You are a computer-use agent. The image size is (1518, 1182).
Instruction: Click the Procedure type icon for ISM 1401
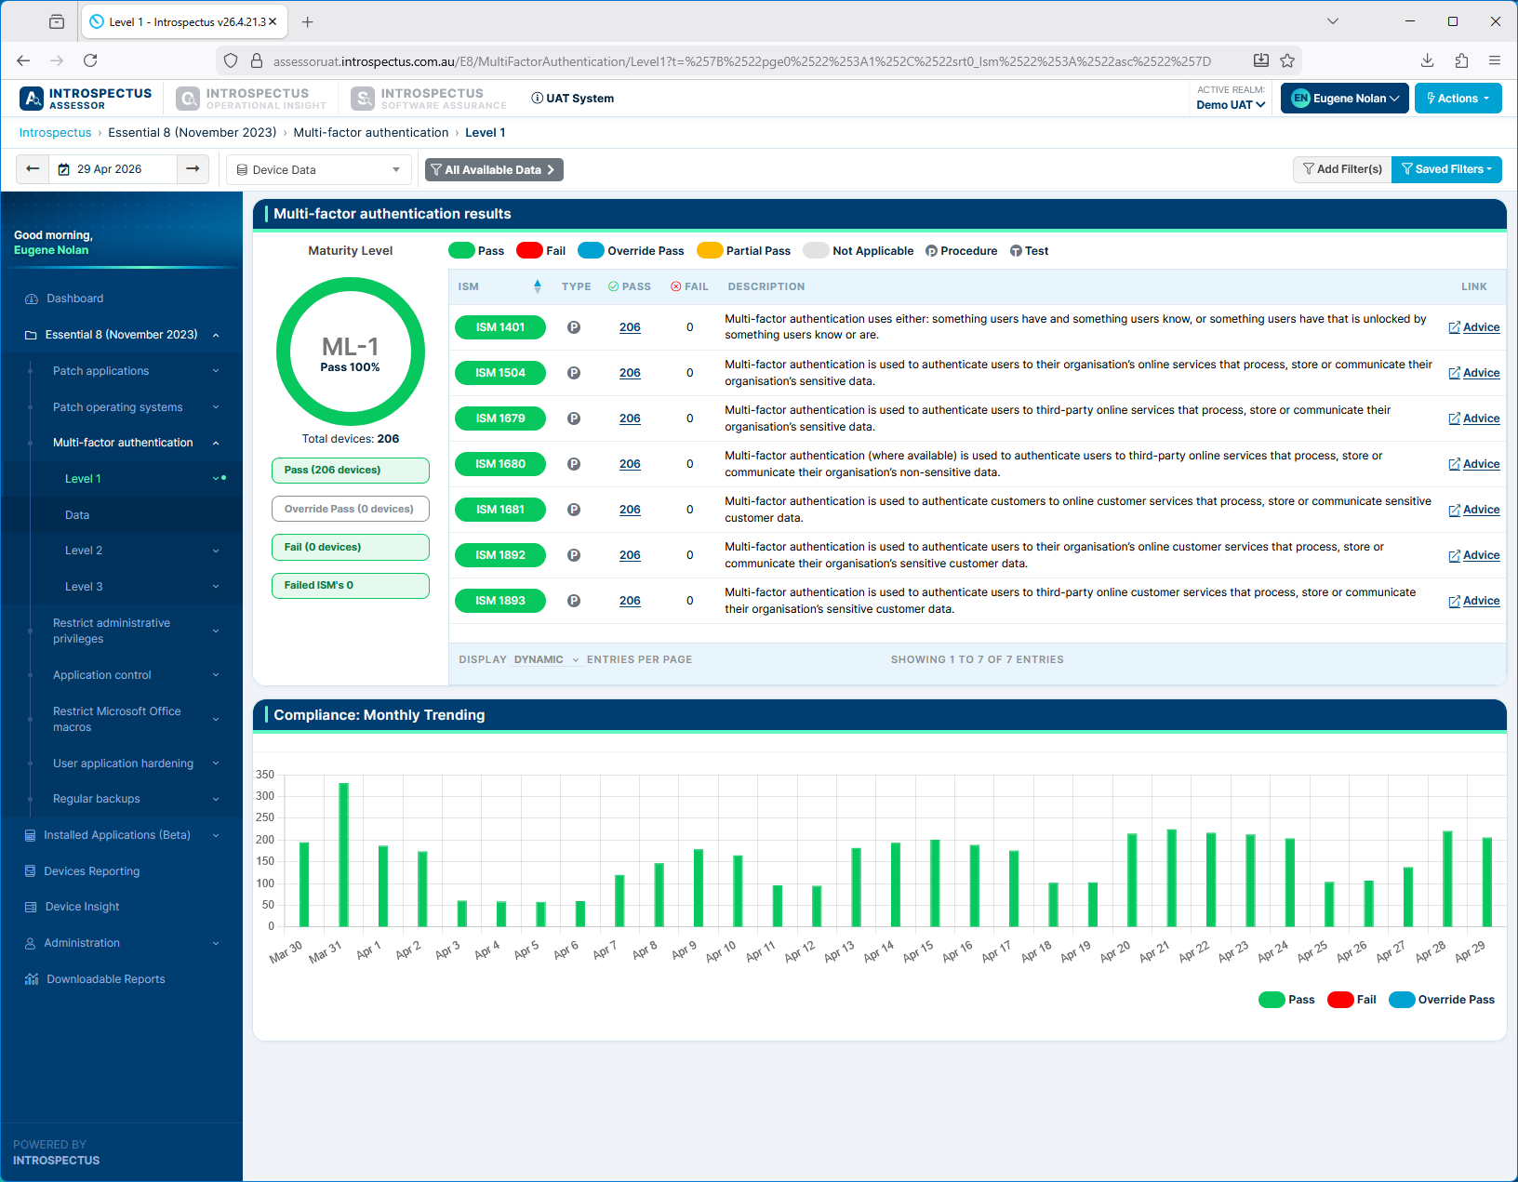(x=574, y=327)
